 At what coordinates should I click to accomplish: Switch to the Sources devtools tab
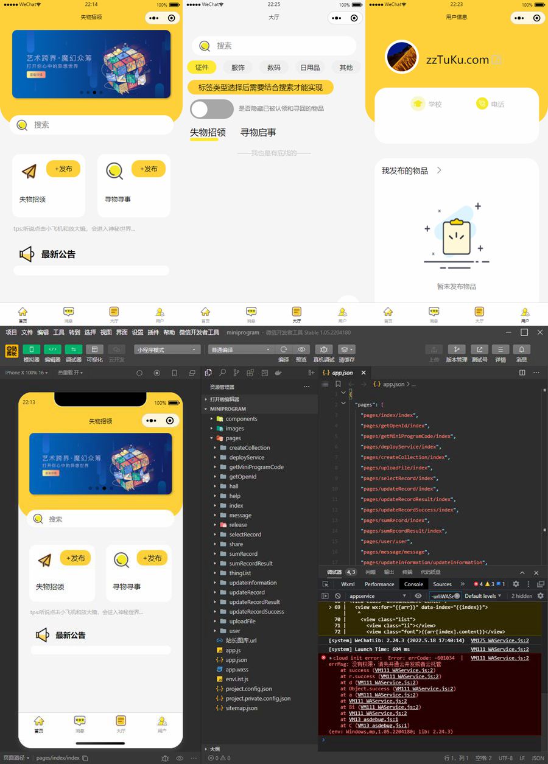pos(442,584)
